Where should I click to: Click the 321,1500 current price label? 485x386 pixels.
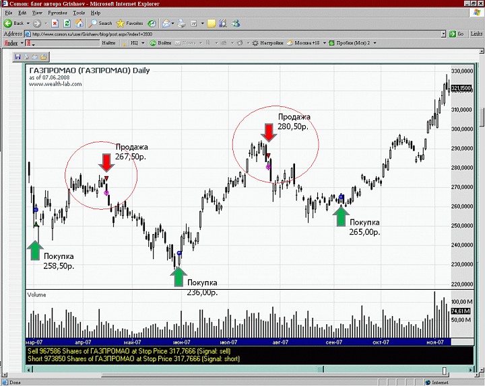point(461,88)
